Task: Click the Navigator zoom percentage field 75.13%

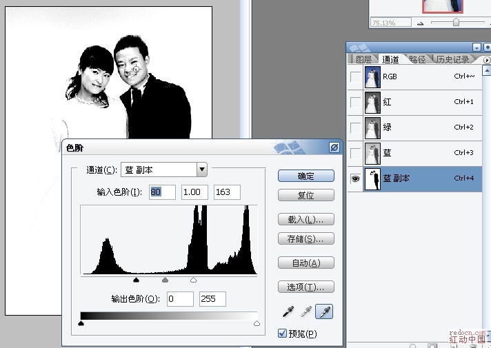Action: coord(391,23)
